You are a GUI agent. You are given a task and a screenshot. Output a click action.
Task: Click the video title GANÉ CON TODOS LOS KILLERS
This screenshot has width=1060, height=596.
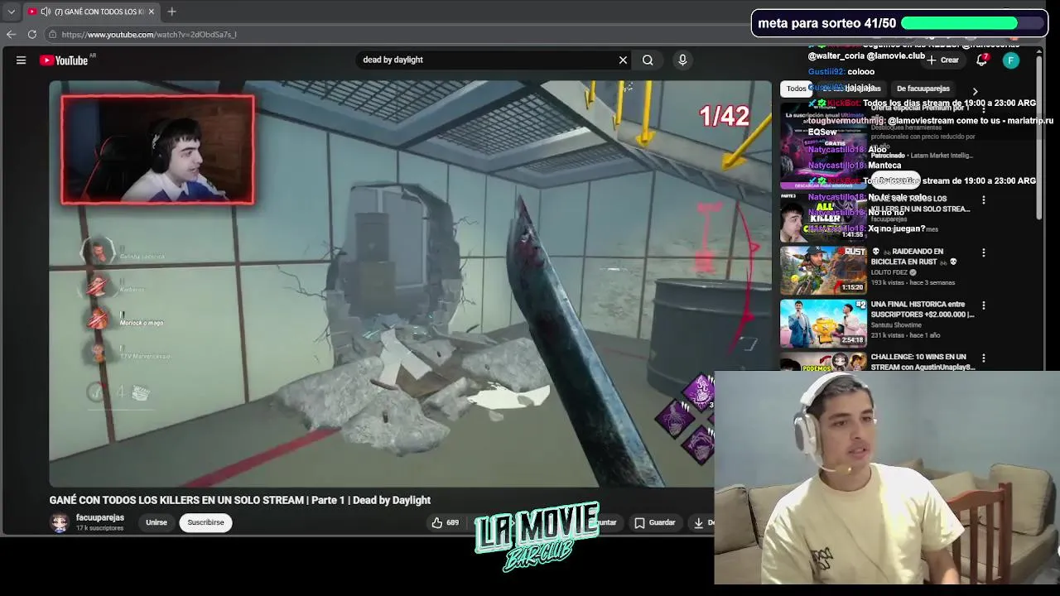pos(239,500)
